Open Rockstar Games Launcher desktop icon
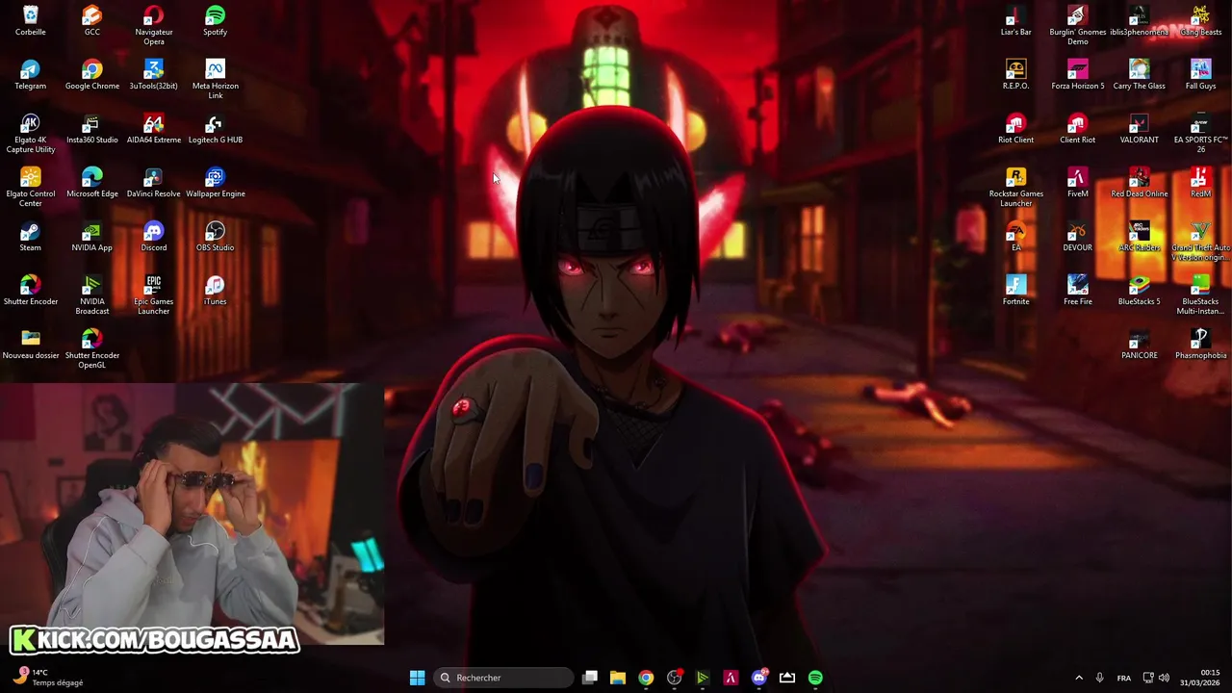 [1016, 187]
